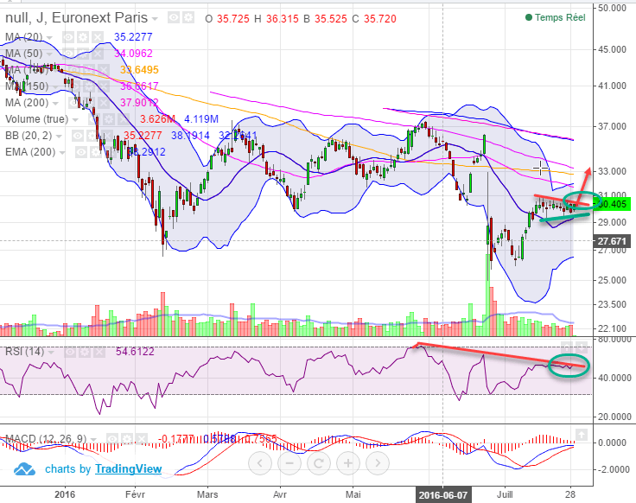Toggle visibility of main symbol series

pyautogui.click(x=173, y=18)
